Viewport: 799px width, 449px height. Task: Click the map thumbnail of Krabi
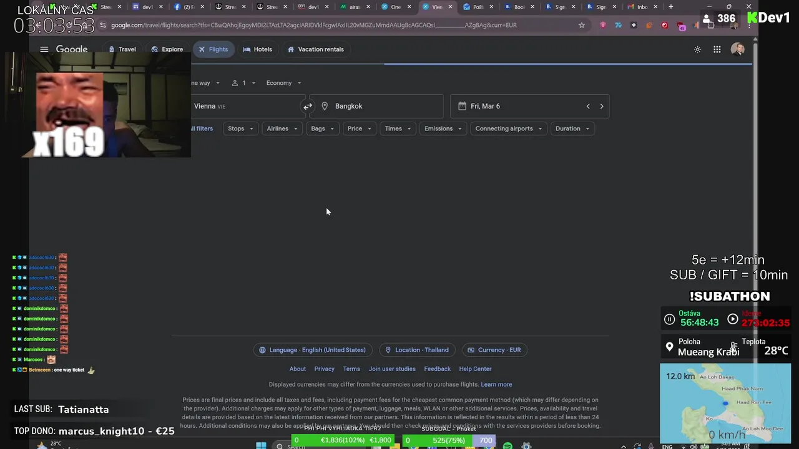point(725,403)
